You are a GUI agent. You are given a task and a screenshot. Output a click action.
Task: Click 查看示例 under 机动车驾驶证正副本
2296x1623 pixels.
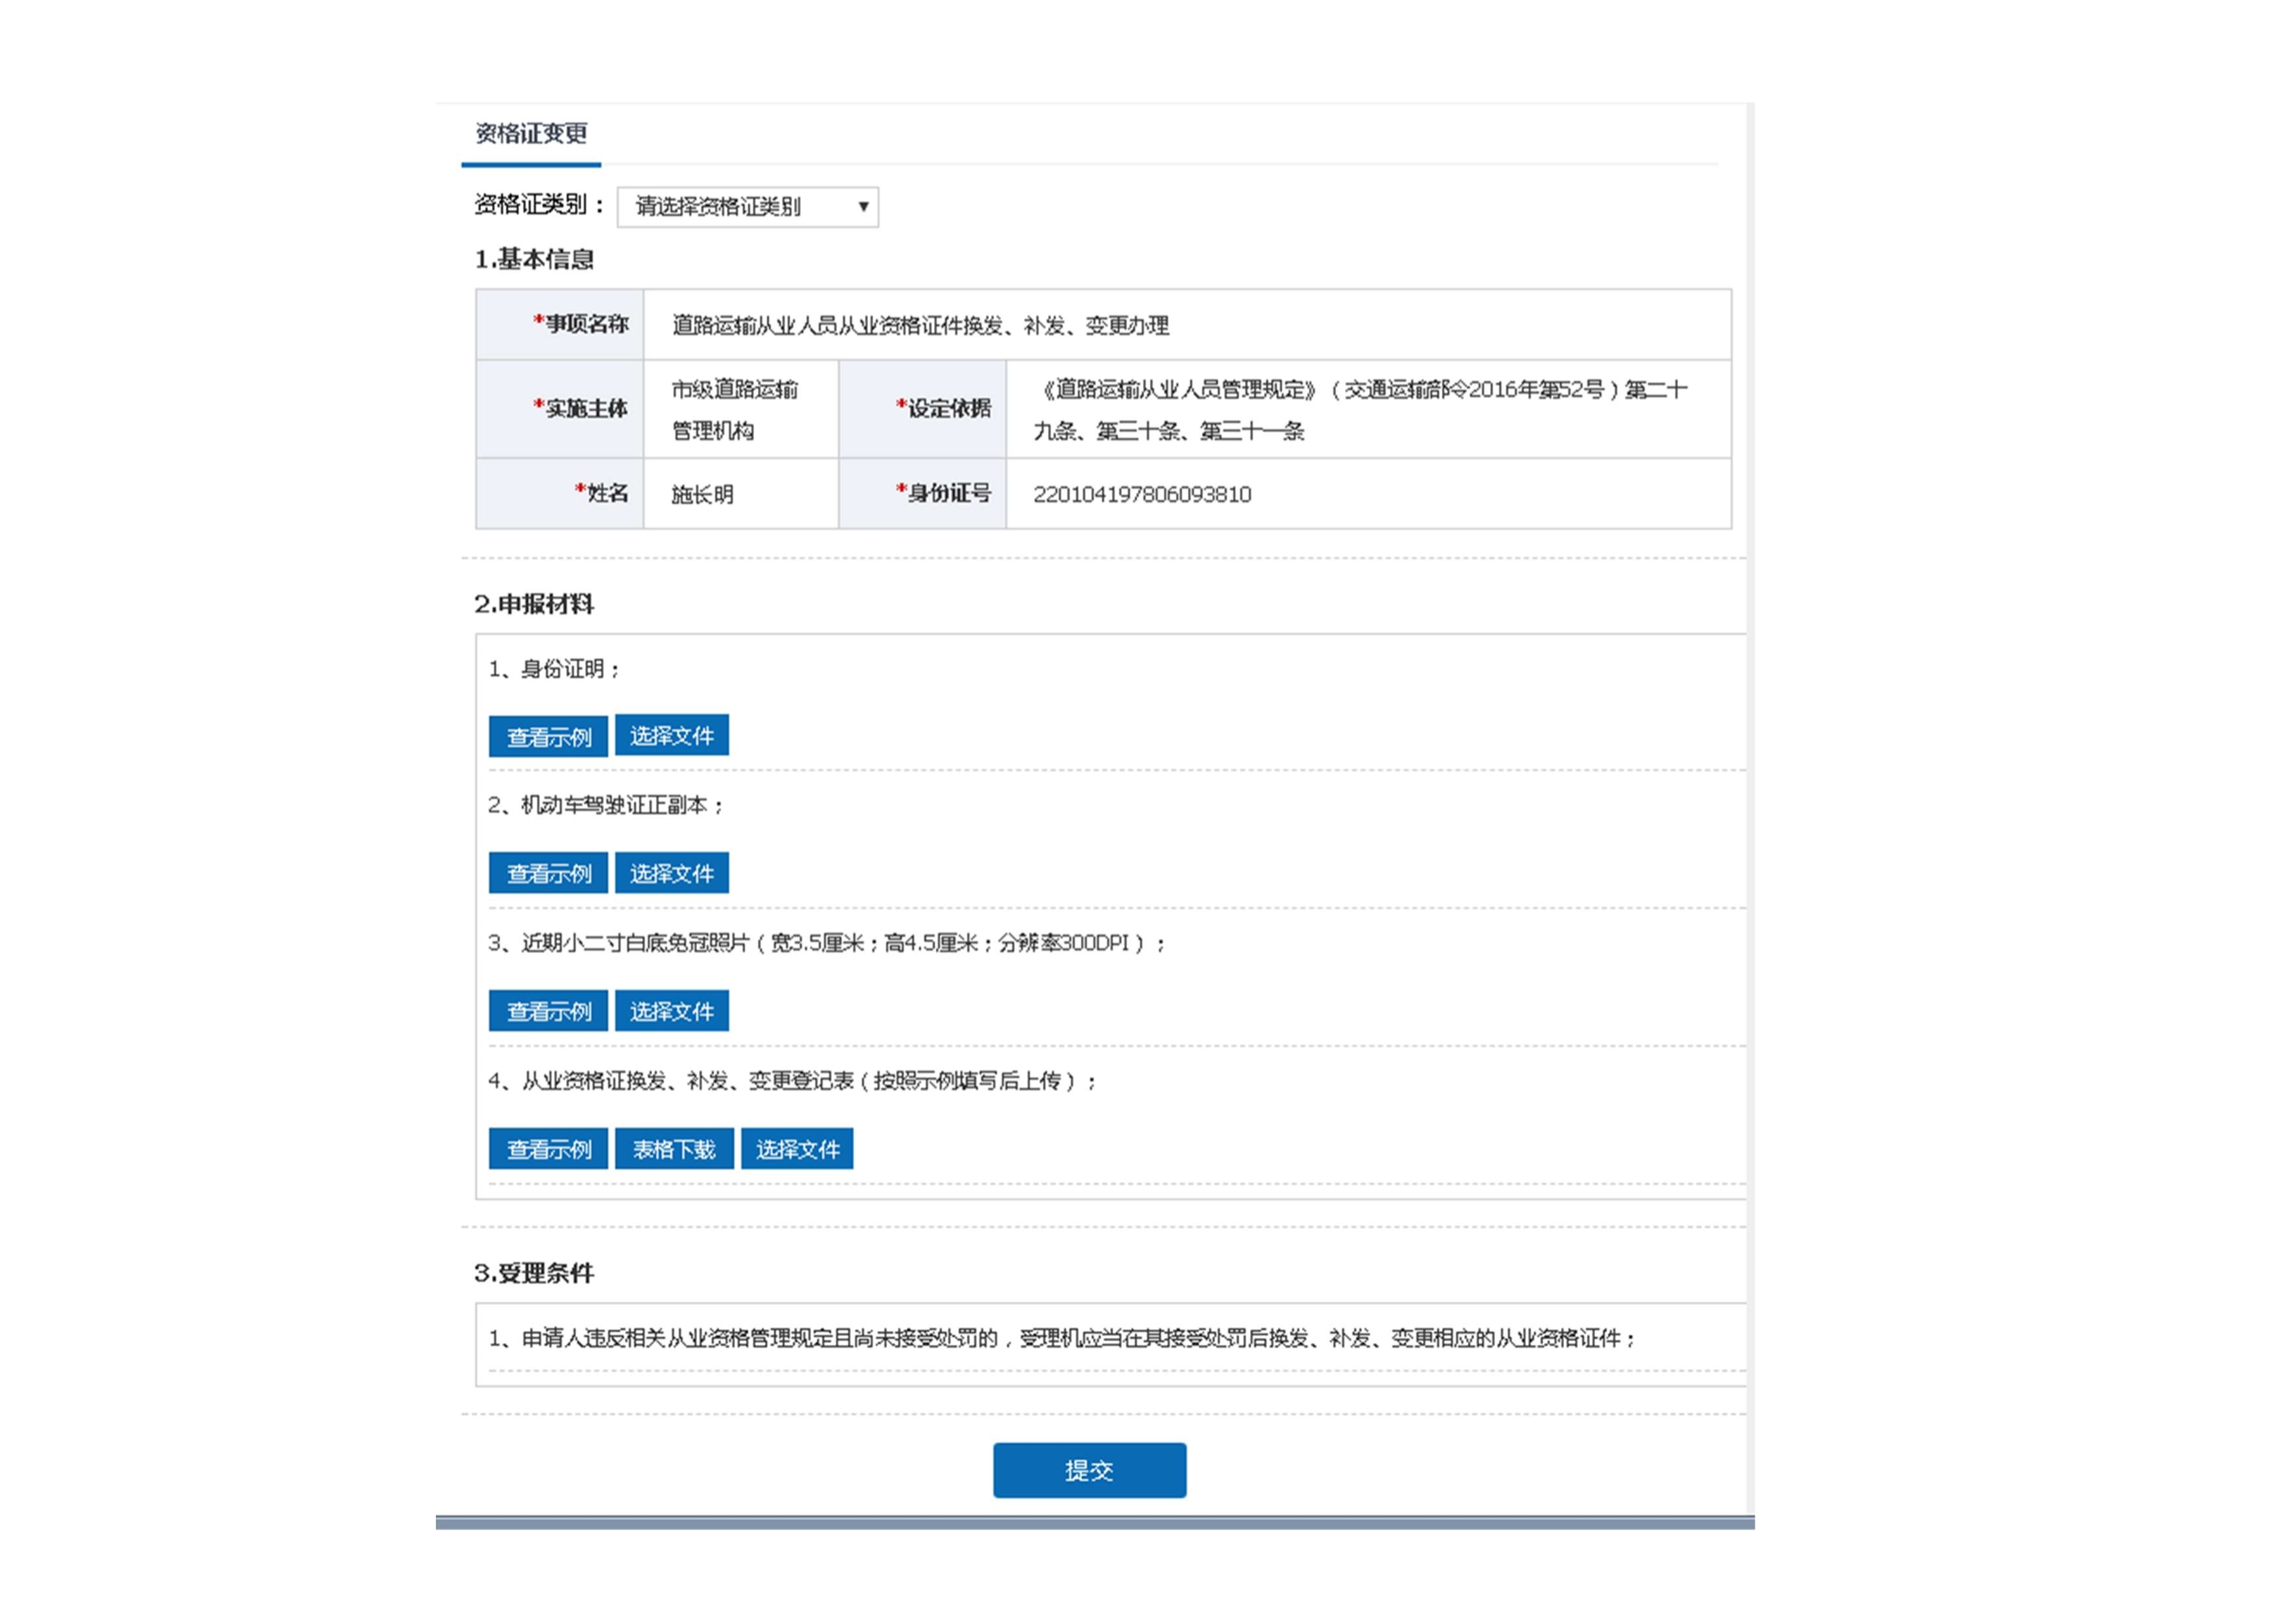coord(548,874)
